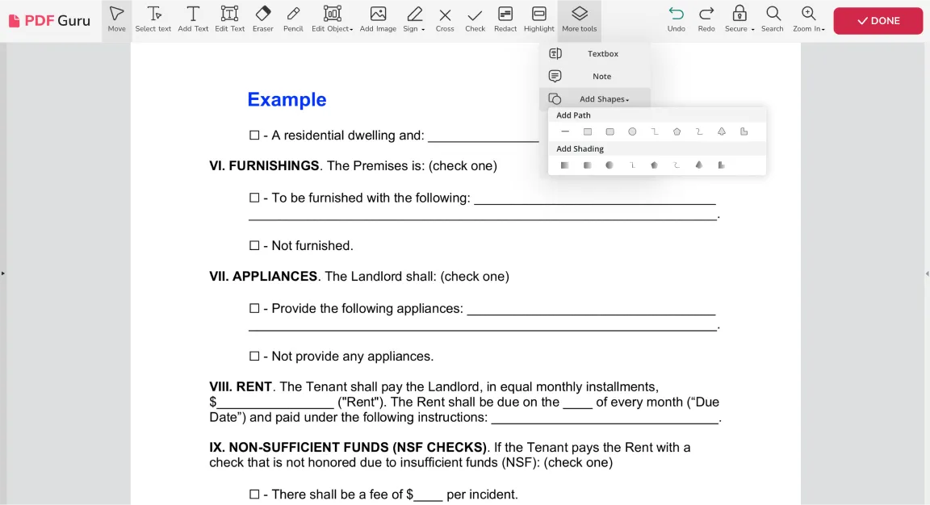Undo the last action
The width and height of the screenshot is (930, 505).
click(677, 19)
